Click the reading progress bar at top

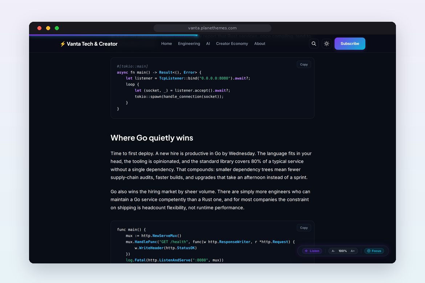113,35
